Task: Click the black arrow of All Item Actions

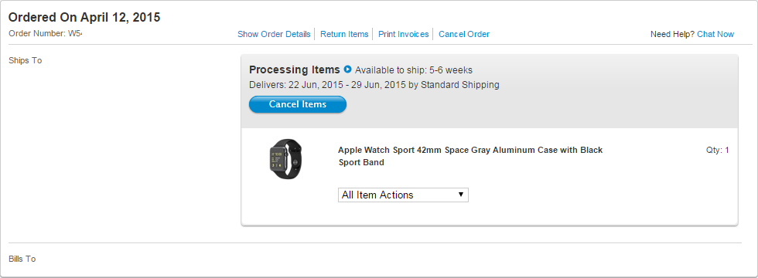Action: pos(461,195)
